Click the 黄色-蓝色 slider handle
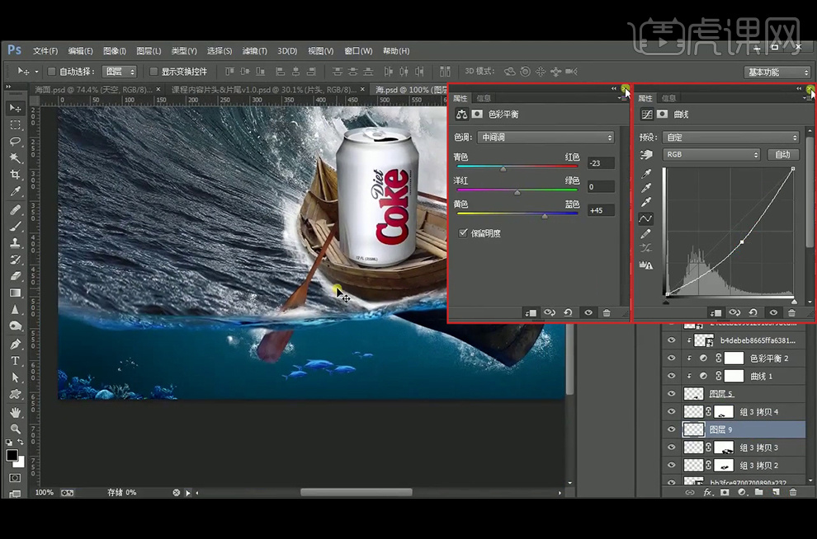The image size is (817, 539). pyautogui.click(x=544, y=216)
